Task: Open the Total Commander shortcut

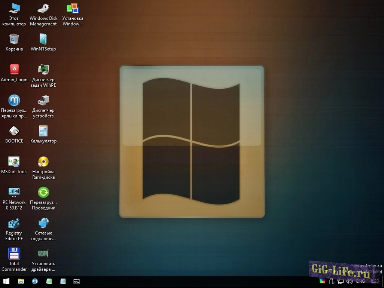Action: coord(14,254)
